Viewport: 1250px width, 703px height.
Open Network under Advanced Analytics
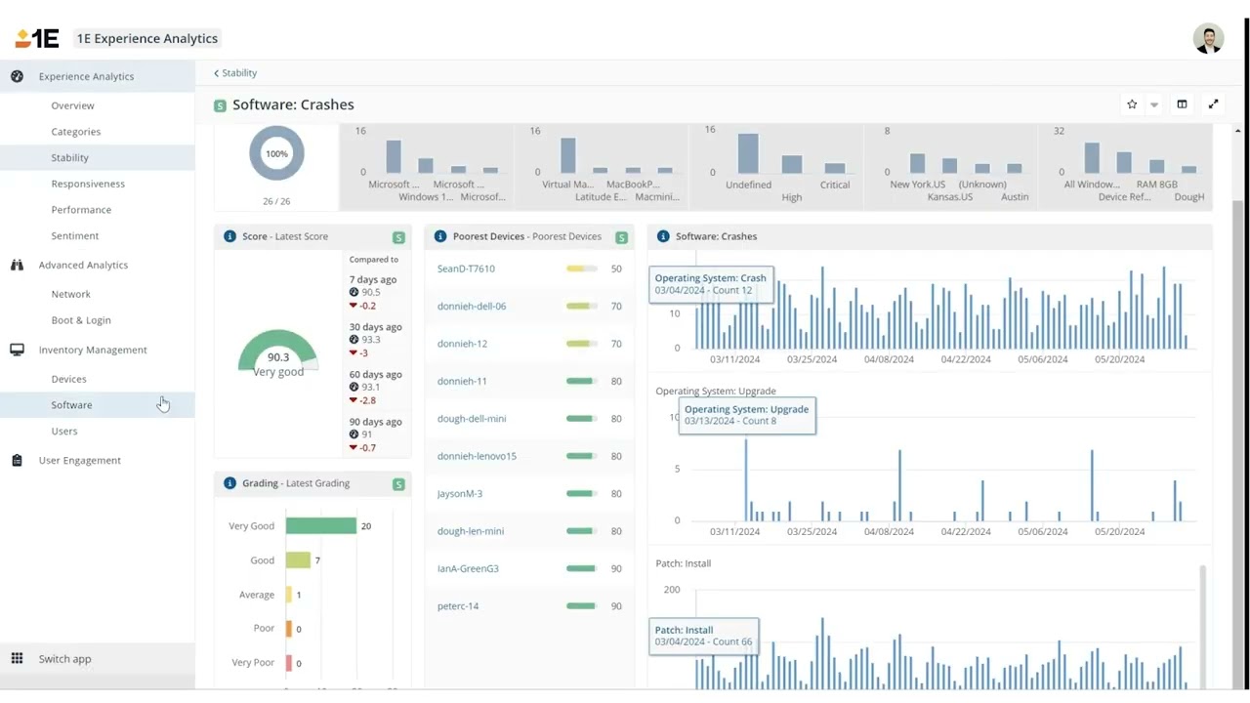[x=70, y=294]
